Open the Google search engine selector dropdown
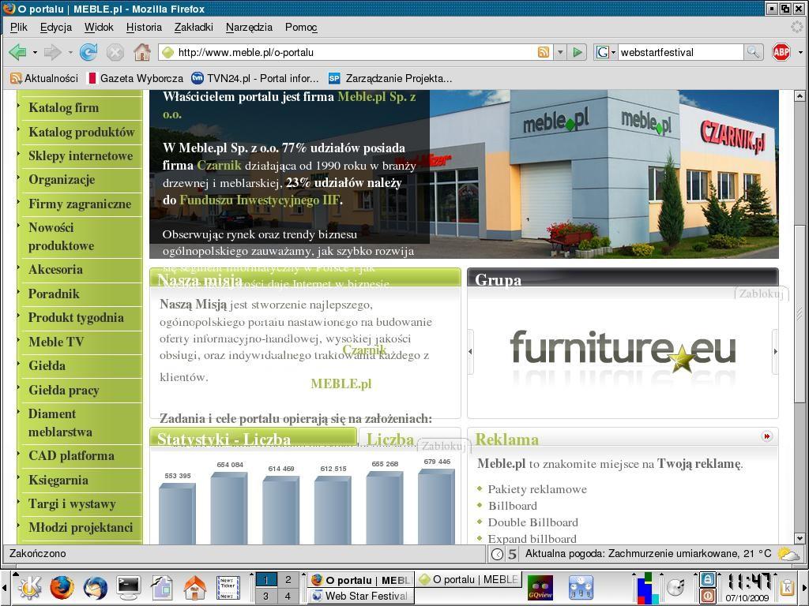This screenshot has height=606, width=809. (606, 52)
